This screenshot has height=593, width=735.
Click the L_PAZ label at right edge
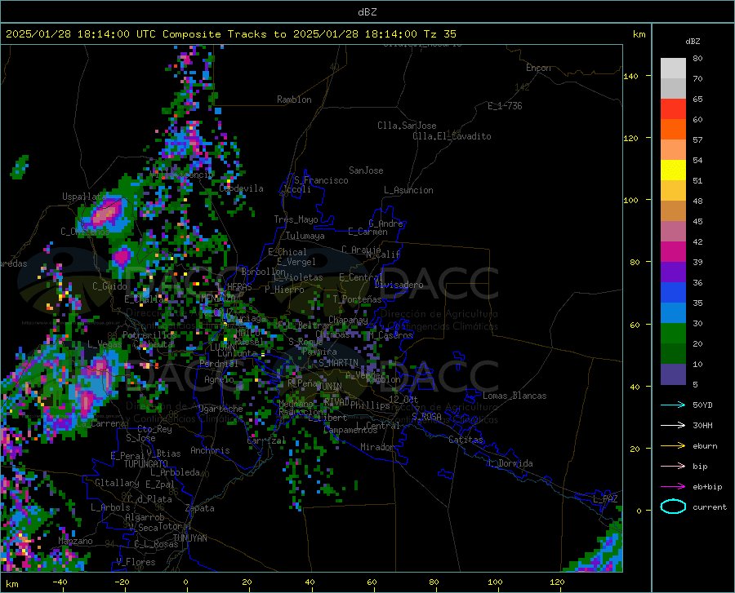(x=606, y=499)
